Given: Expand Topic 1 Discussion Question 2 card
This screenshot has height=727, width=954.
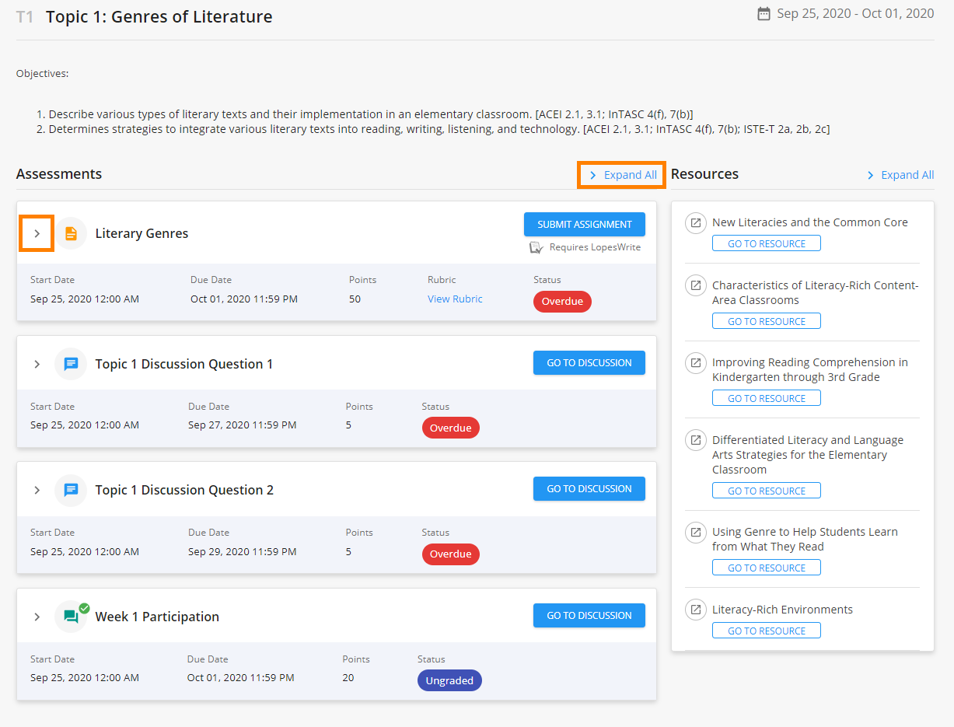Looking at the screenshot, I should 37,490.
